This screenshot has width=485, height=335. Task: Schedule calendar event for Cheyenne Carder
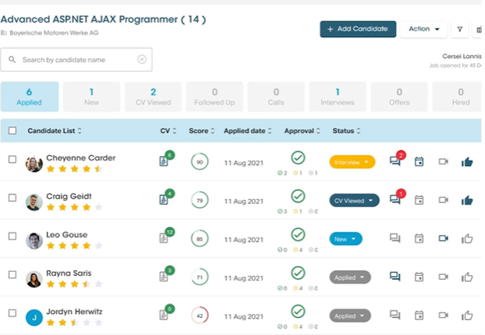(x=419, y=162)
